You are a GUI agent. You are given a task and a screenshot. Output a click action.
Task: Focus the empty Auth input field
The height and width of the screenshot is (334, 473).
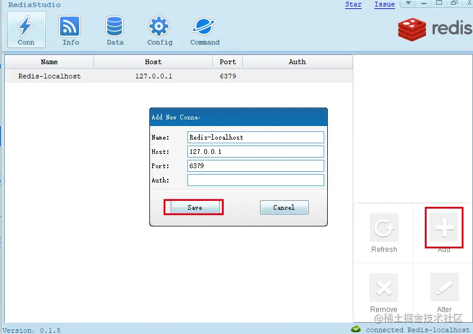click(255, 180)
